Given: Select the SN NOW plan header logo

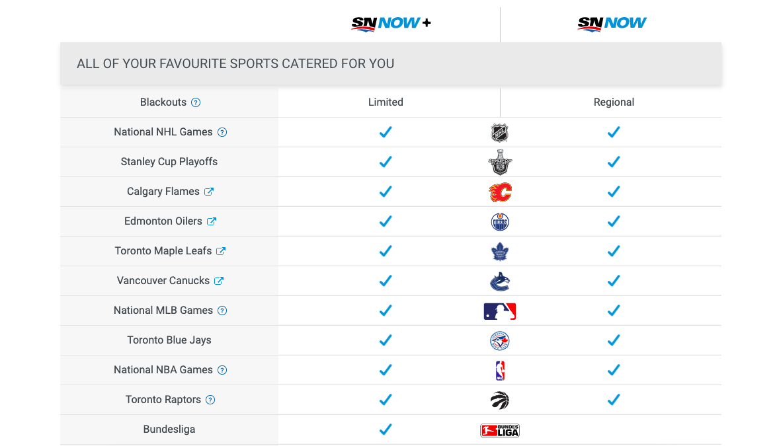Looking at the screenshot, I should click(612, 23).
